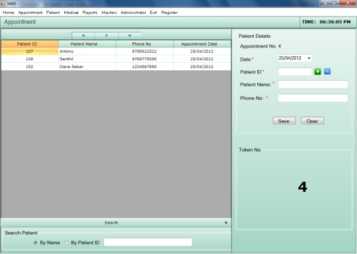357x254 pixels.
Task: Go to next records with the forward arrows
Action: tap(130, 36)
